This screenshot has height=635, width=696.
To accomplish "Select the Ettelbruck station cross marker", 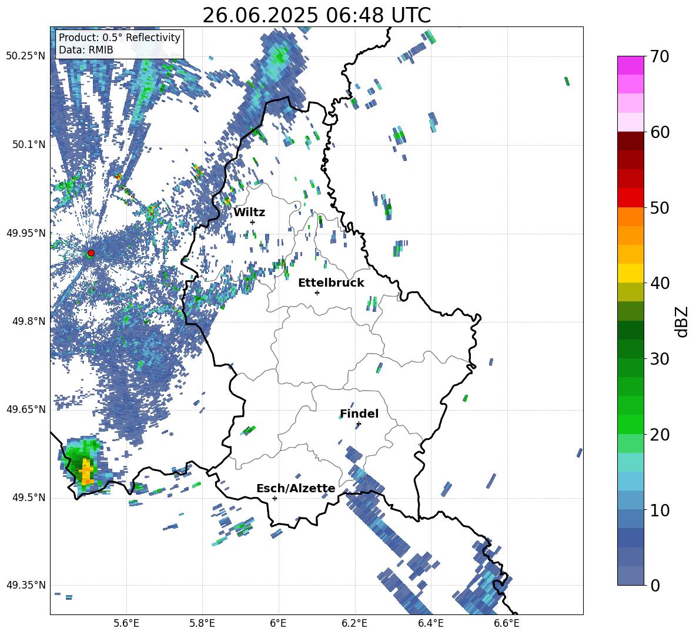I will click(x=317, y=293).
